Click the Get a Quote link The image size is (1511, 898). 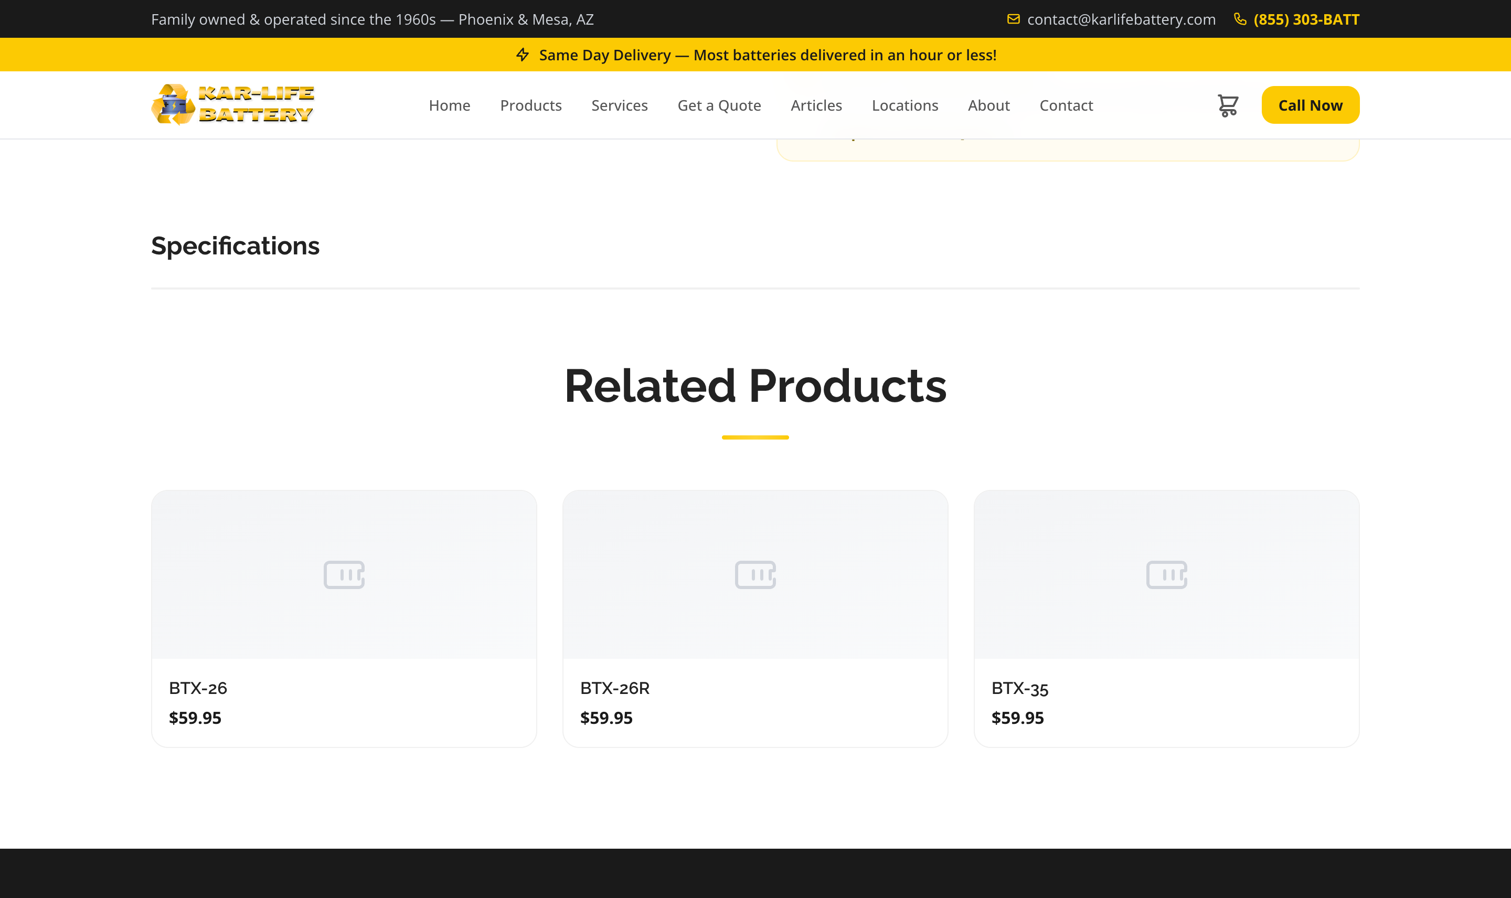coord(718,105)
